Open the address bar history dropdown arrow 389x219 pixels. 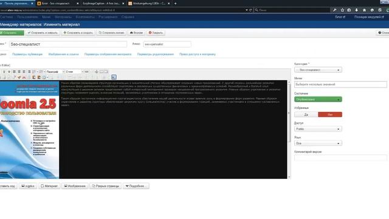tap(247, 10)
